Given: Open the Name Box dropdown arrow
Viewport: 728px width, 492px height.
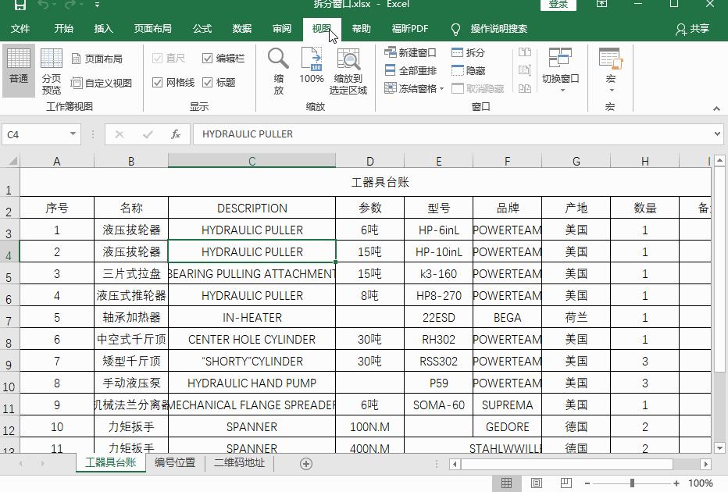Looking at the screenshot, I should click(x=74, y=134).
